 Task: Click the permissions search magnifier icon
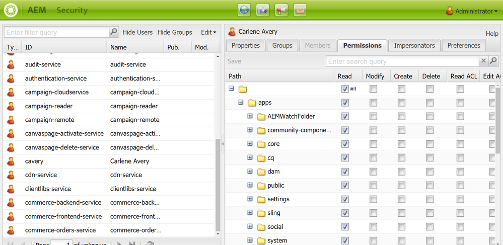[x=493, y=61]
